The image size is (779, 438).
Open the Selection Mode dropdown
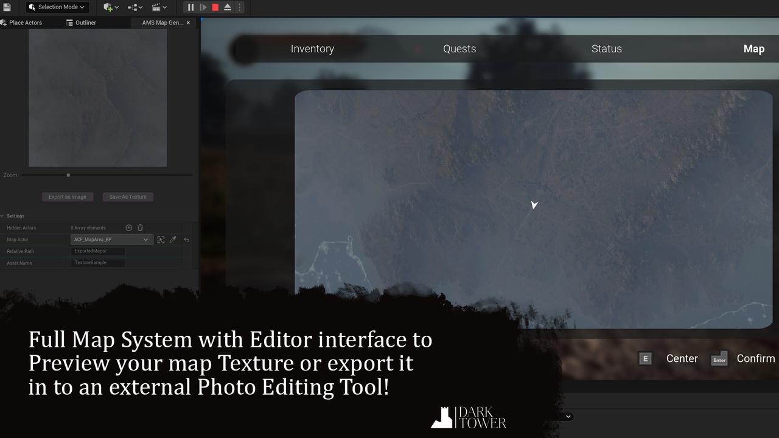click(x=58, y=7)
